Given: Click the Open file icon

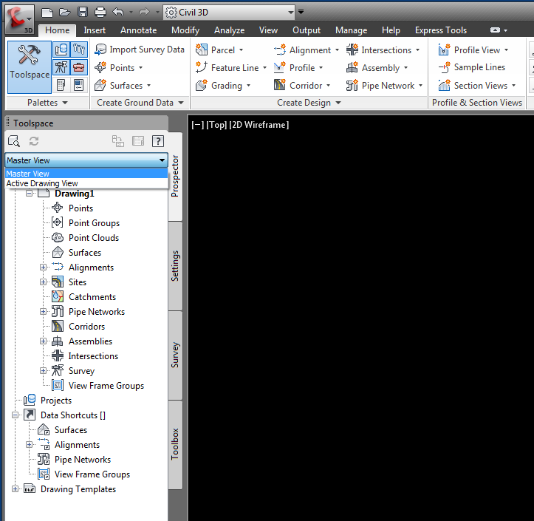Looking at the screenshot, I should 65,13.
